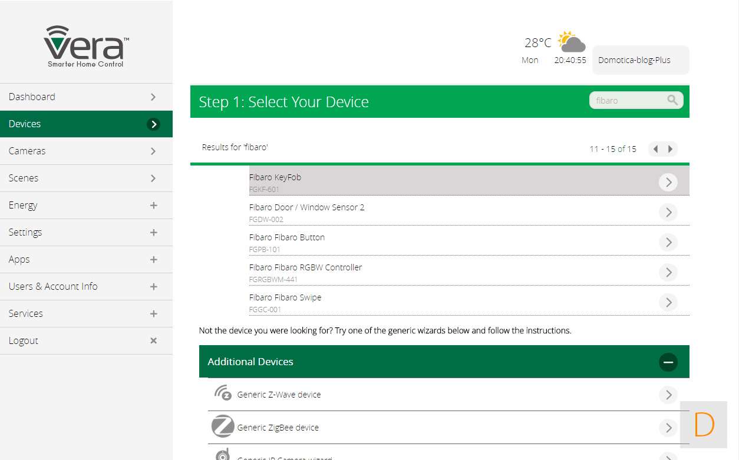Click the Vera logo
Image resolution: width=739 pixels, height=460 pixels.
(x=86, y=46)
